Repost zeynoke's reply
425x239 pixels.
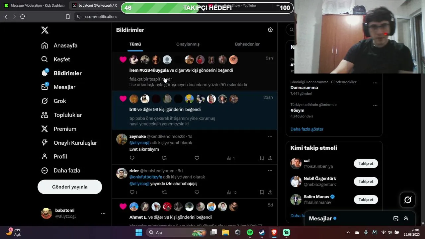pyautogui.click(x=164, y=158)
